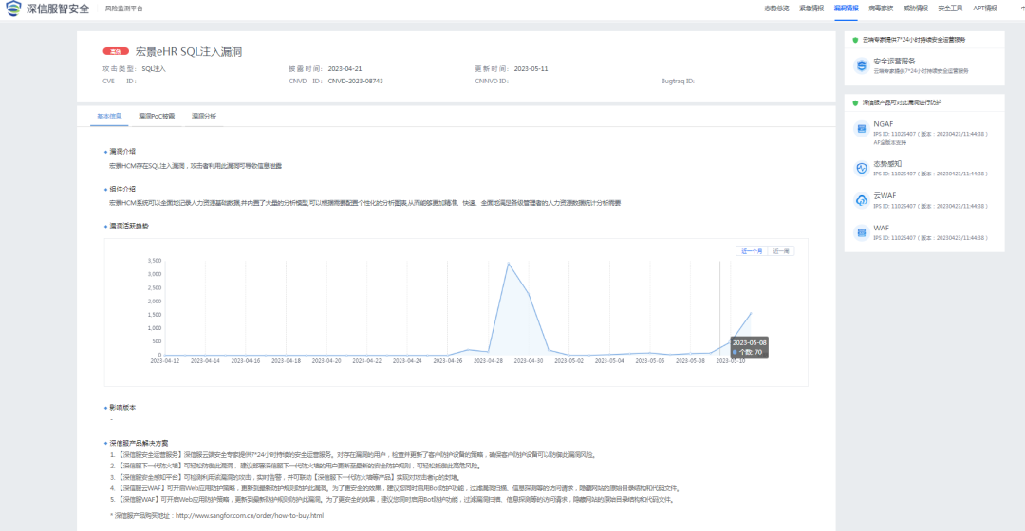Click the 风险监测平台 header label
Image resolution: width=1025 pixels, height=531 pixels.
pyautogui.click(x=123, y=9)
